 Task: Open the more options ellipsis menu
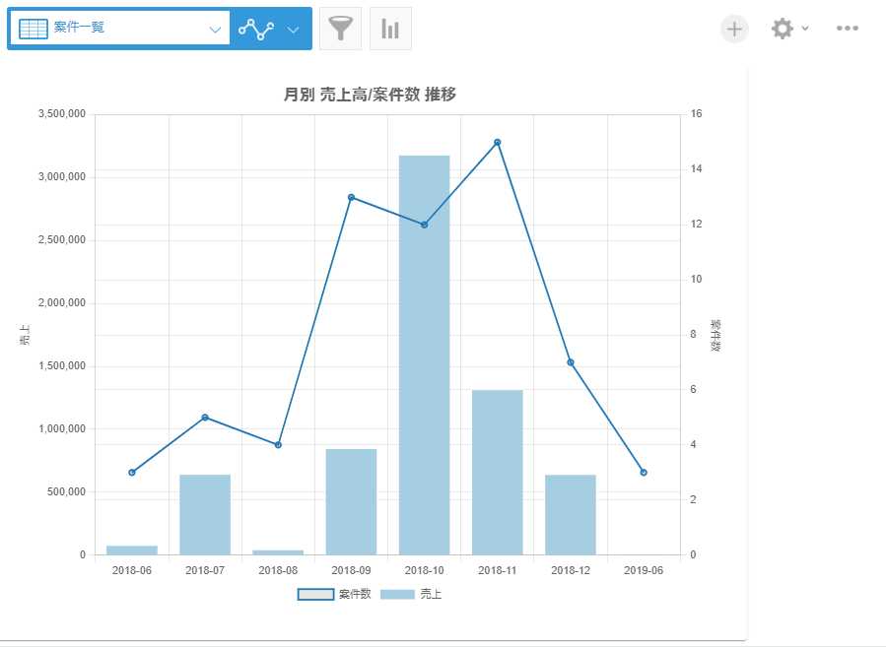(847, 29)
